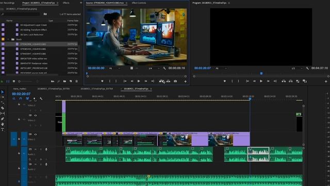The width and height of the screenshot is (330, 186).
Task: Select the Type tool
Action: point(3,130)
